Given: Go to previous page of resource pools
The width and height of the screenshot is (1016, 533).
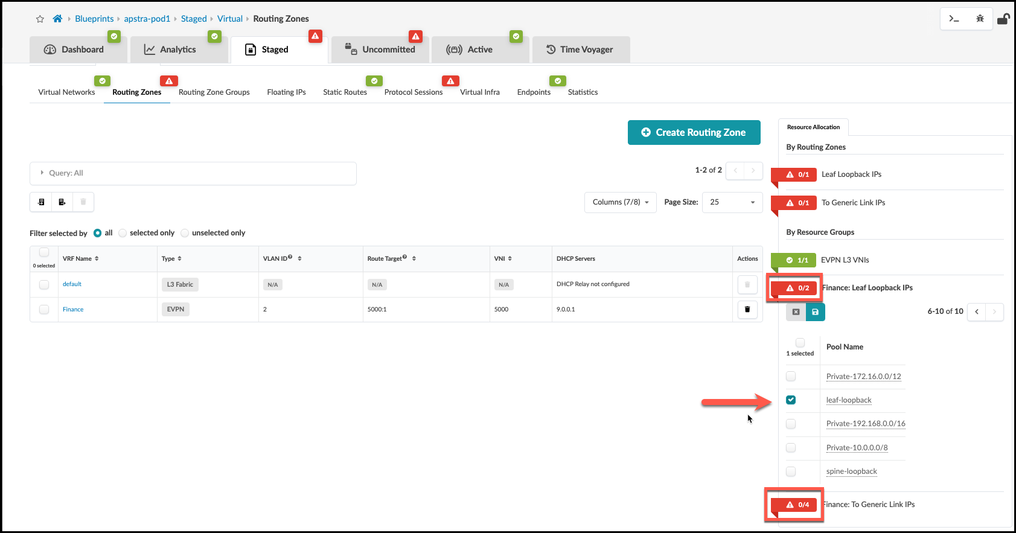Looking at the screenshot, I should click(x=976, y=312).
